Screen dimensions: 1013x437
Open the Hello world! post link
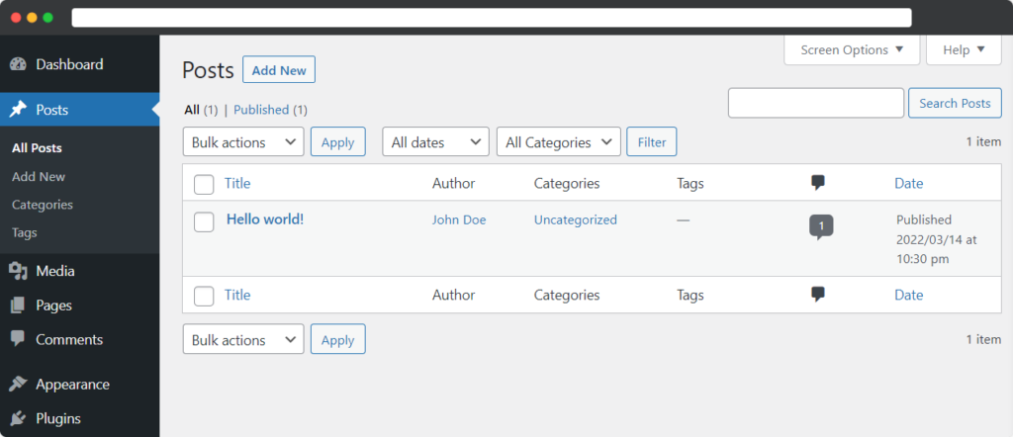click(x=265, y=218)
